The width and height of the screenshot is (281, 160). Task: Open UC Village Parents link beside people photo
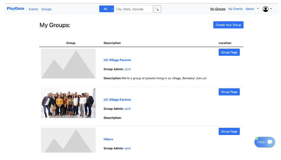coord(117,100)
